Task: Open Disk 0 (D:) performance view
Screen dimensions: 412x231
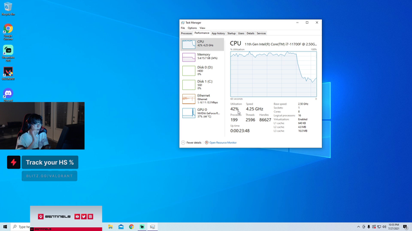Action: click(202, 71)
